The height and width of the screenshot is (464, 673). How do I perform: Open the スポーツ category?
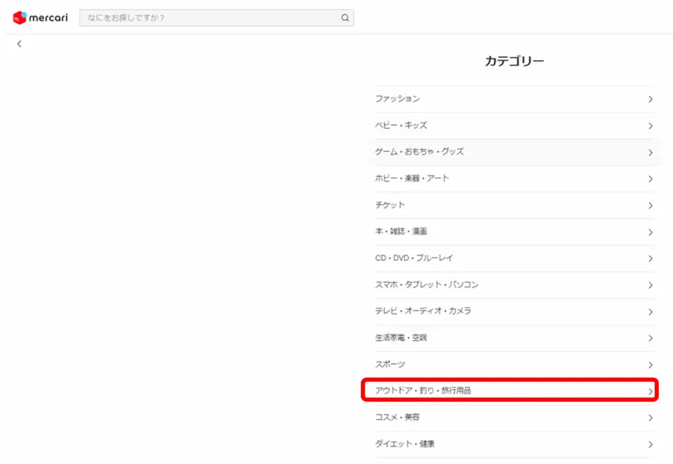[x=390, y=364]
